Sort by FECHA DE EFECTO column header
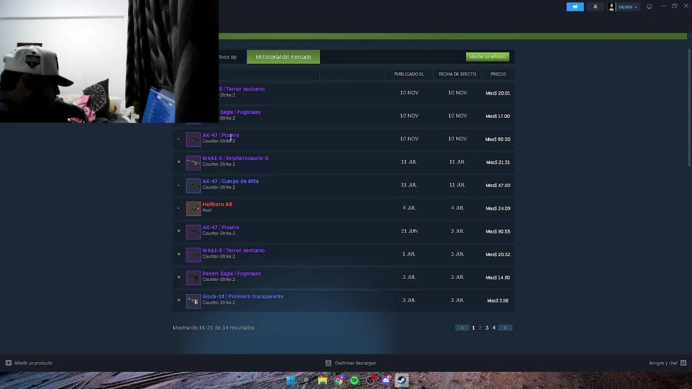 [x=457, y=74]
